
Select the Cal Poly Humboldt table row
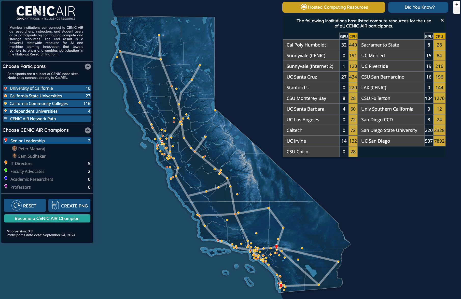pos(320,45)
